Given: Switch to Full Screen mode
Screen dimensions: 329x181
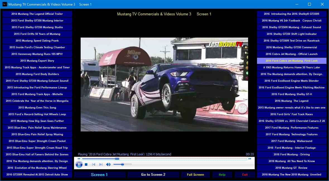Looking at the screenshot, I should tap(195, 175).
